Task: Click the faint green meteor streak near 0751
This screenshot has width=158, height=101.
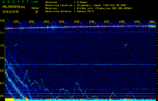Action: point(16,45)
